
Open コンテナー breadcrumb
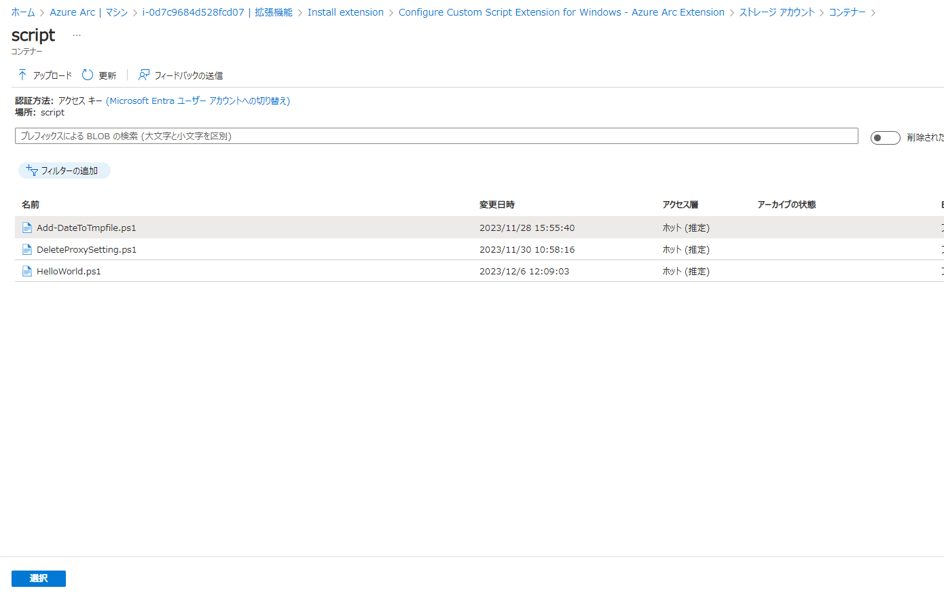(847, 12)
